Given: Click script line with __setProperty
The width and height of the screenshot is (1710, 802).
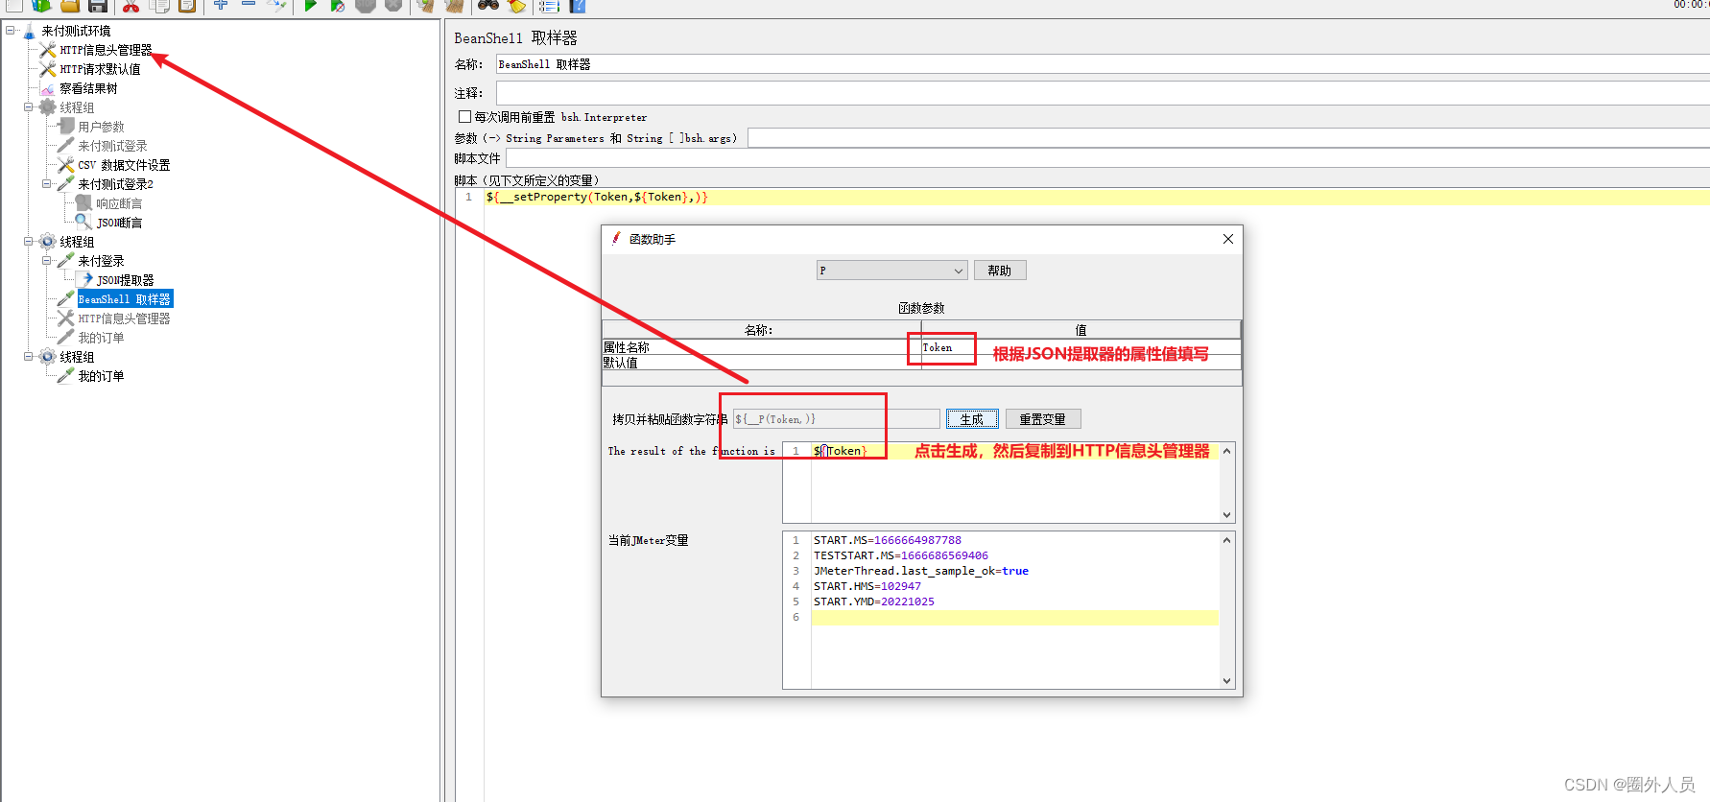Looking at the screenshot, I should point(1097,197).
